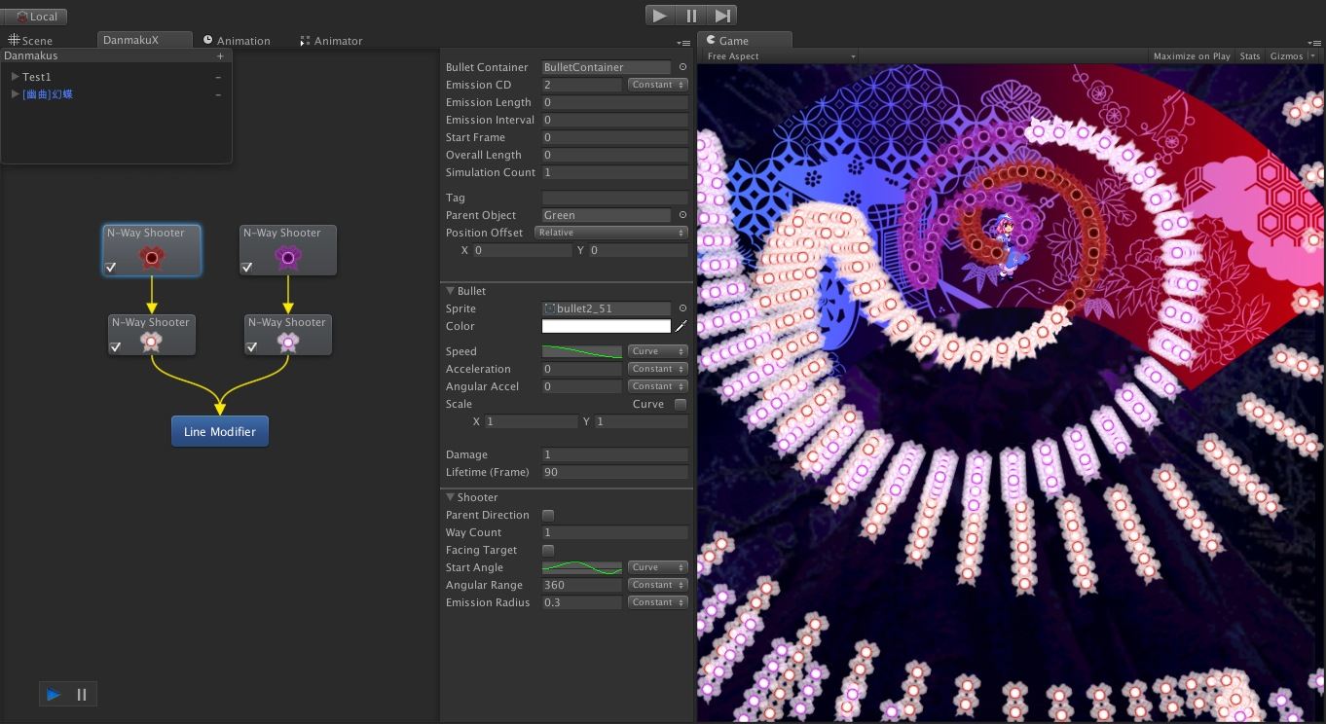Click the graph preview play button
The width and height of the screenshot is (1326, 724).
tap(54, 694)
